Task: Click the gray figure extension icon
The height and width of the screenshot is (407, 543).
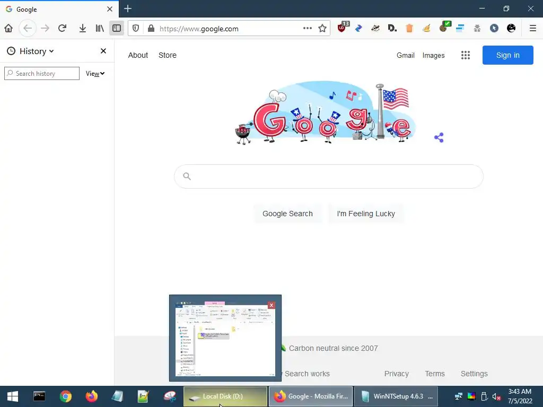Action: [477, 29]
